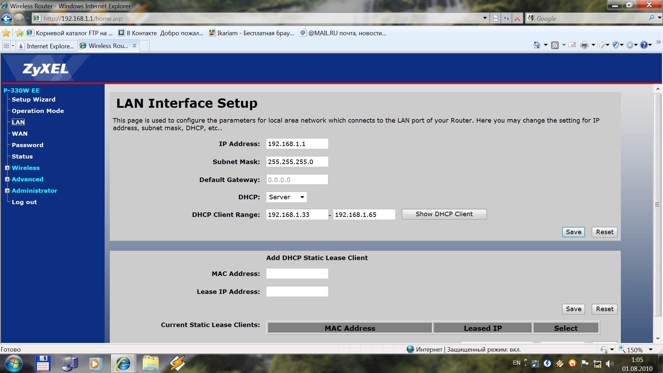This screenshot has width=663, height=373.
Task: Expand the Wireless tree node
Action: coord(7,168)
